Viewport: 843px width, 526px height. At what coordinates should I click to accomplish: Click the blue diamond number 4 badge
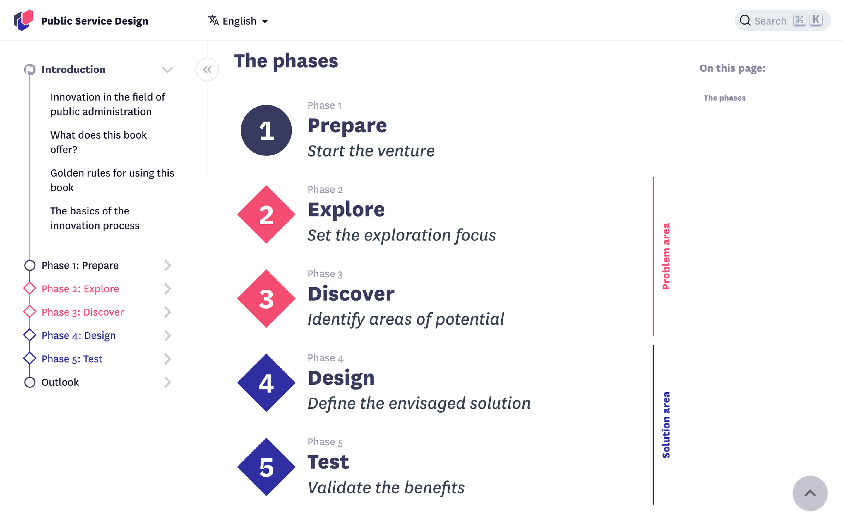[266, 383]
